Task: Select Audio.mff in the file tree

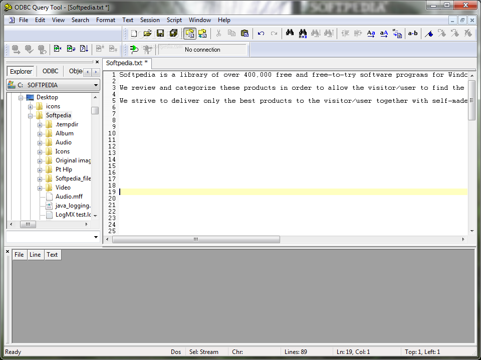Action: pos(69,197)
